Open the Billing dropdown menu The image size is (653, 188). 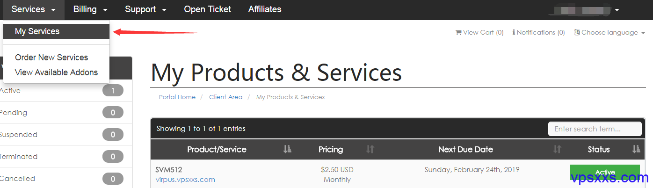pos(90,9)
